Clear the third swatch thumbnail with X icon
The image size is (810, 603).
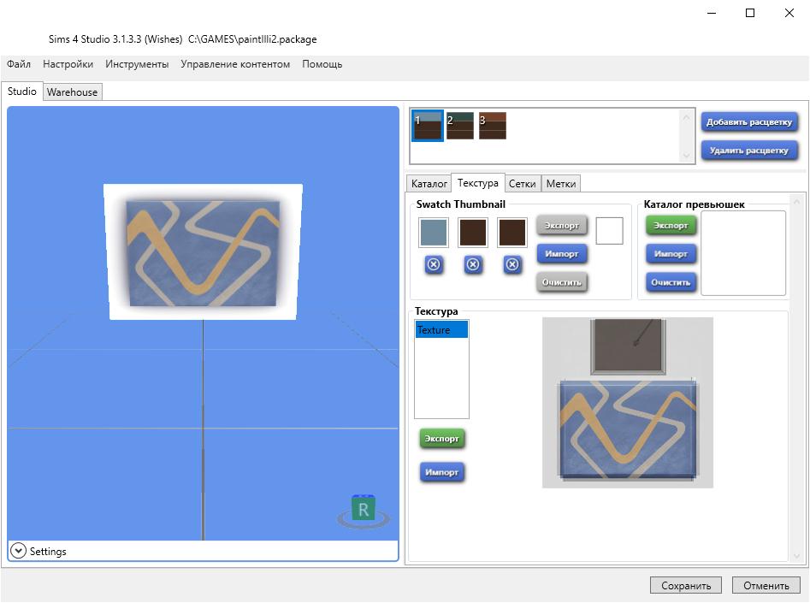click(x=512, y=265)
